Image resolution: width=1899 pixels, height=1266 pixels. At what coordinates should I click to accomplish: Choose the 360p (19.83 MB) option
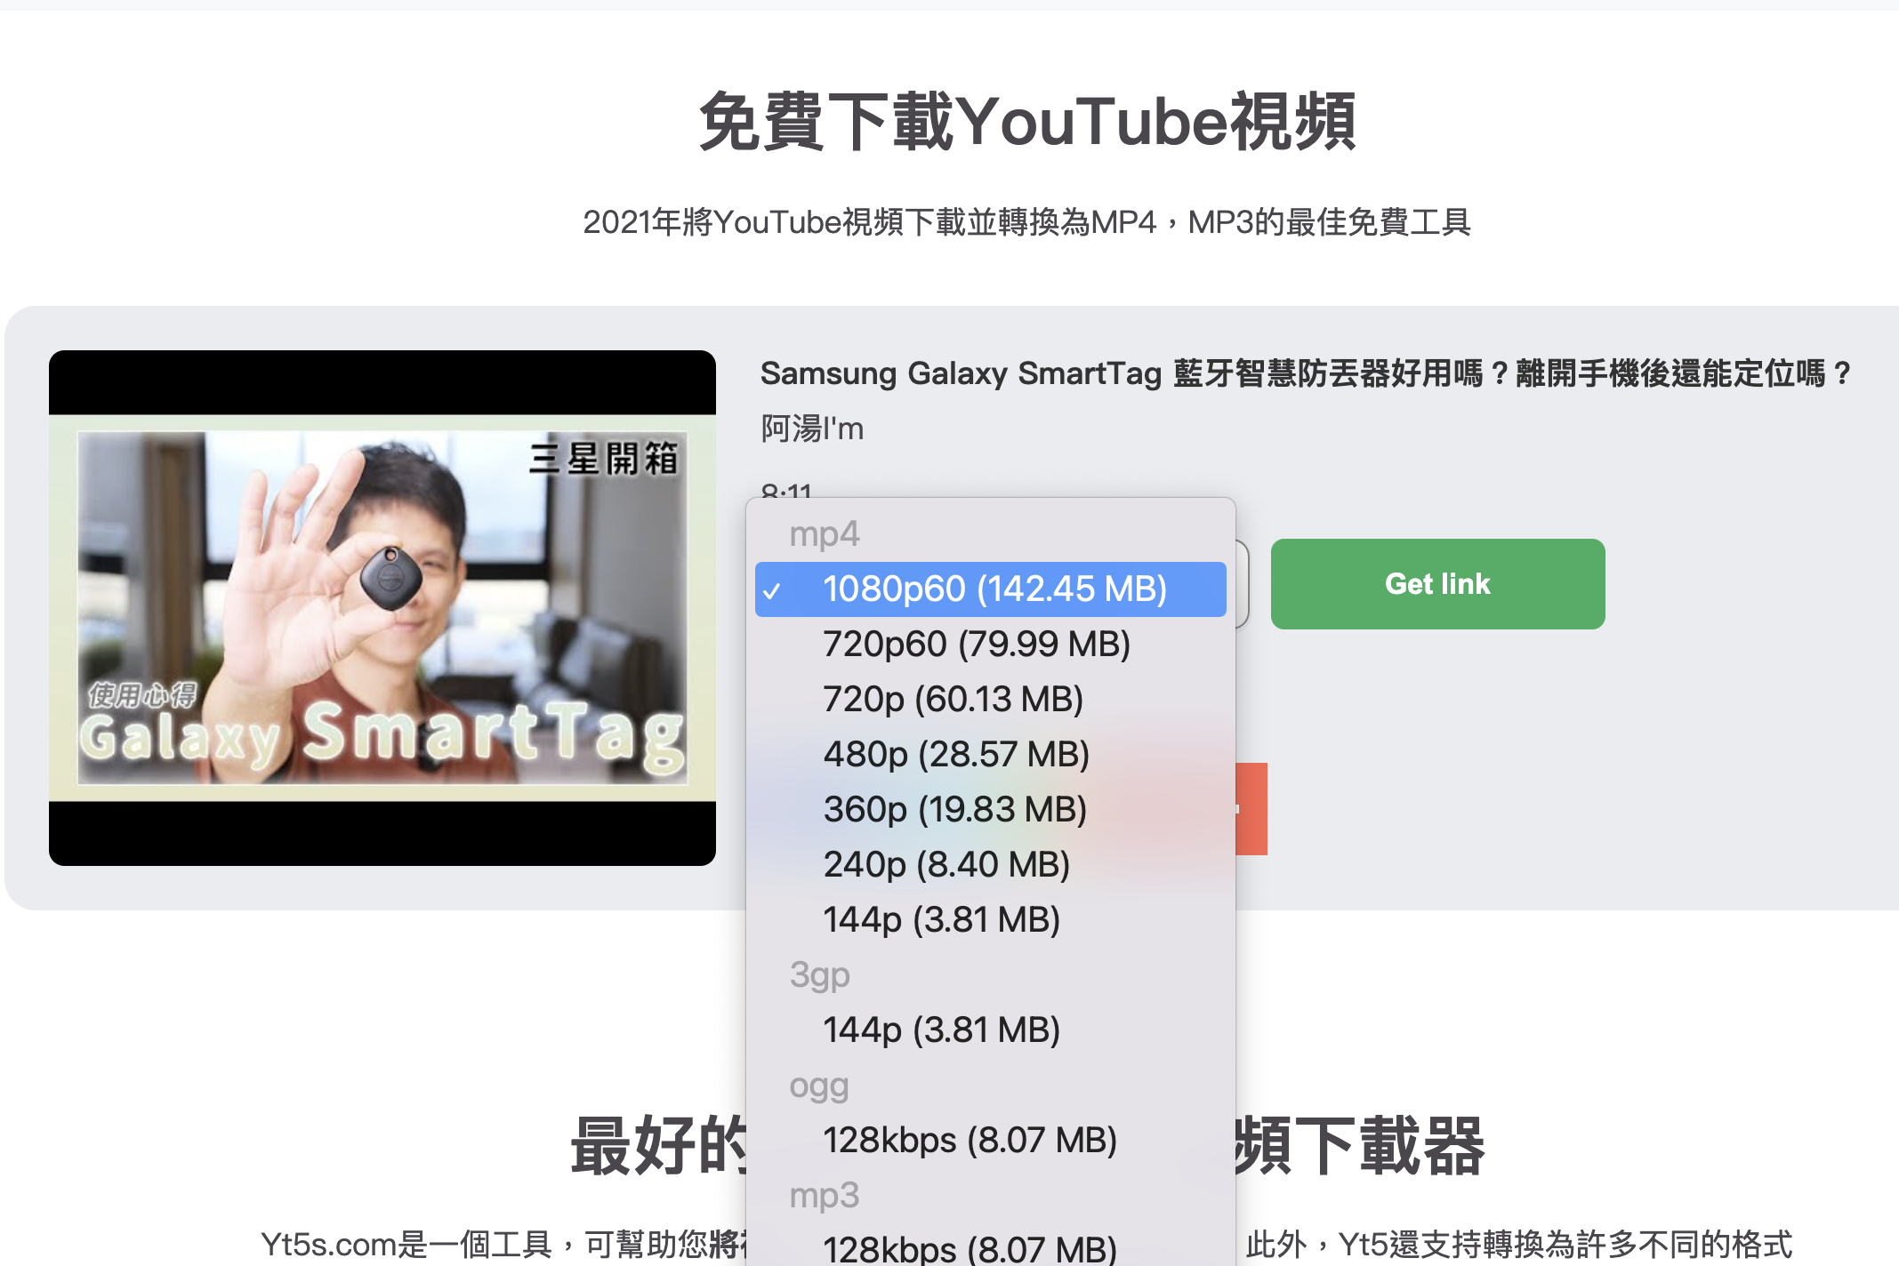(954, 809)
